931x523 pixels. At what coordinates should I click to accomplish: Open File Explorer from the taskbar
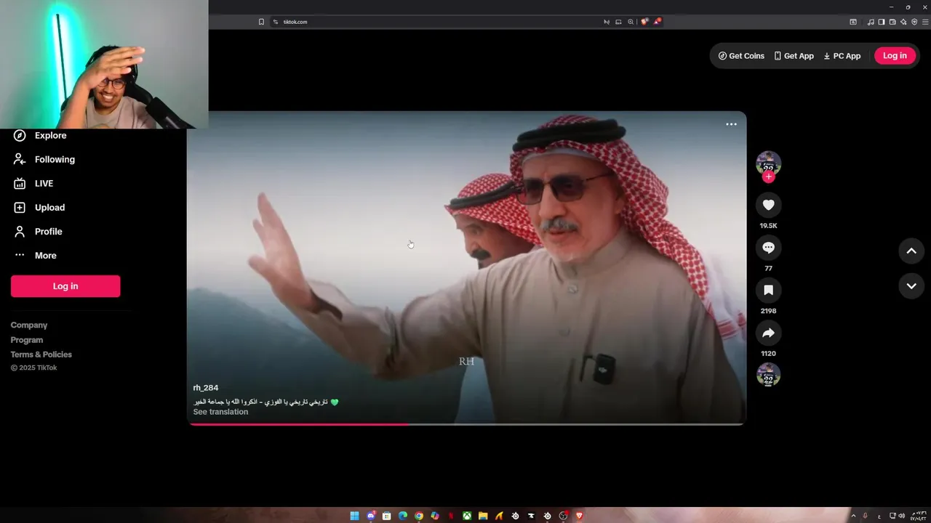[x=483, y=516]
